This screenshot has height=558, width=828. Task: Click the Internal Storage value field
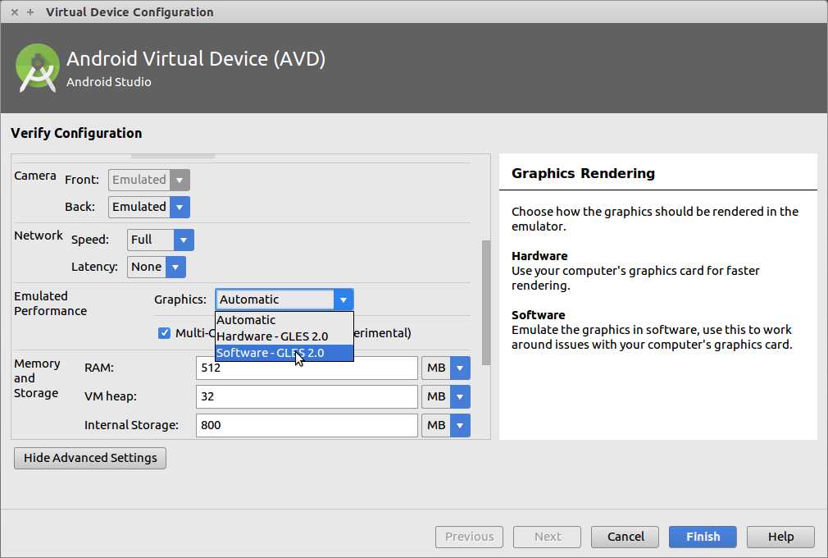[x=307, y=425]
